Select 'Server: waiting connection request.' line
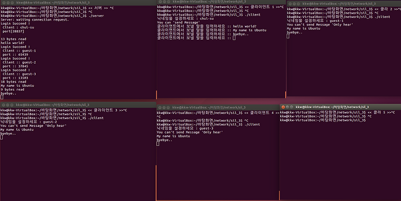Image resolution: width=401 pixels, height=201 pixels. [35, 19]
